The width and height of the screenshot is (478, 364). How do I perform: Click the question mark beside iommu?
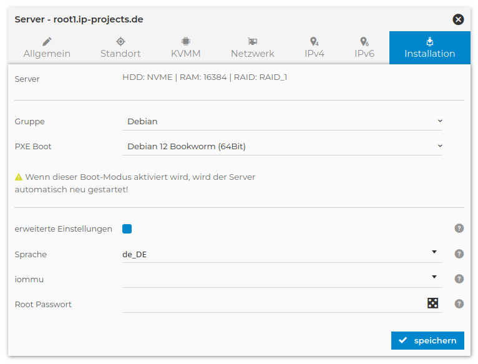pyautogui.click(x=459, y=279)
